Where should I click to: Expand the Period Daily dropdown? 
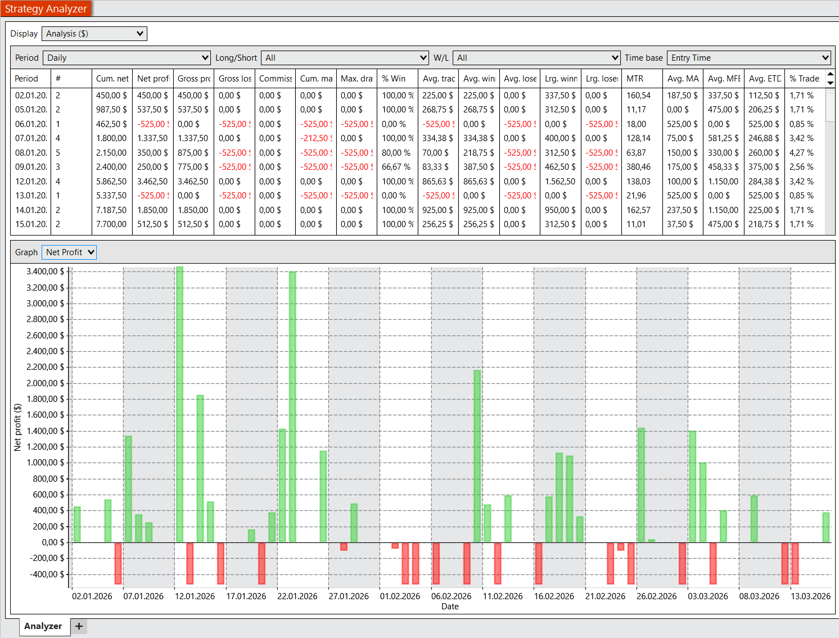(128, 58)
